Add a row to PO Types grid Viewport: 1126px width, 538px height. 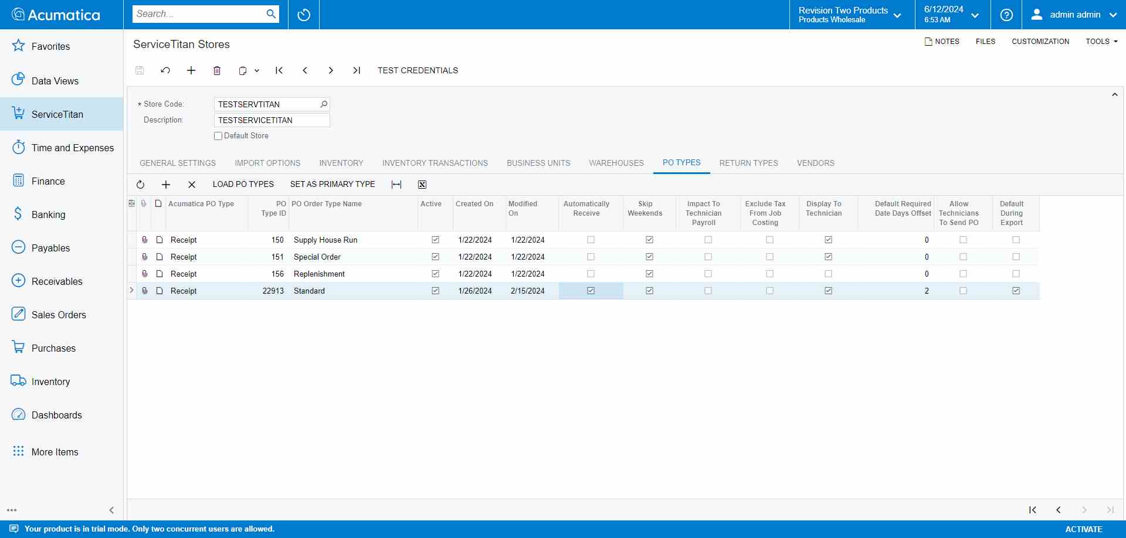point(166,185)
